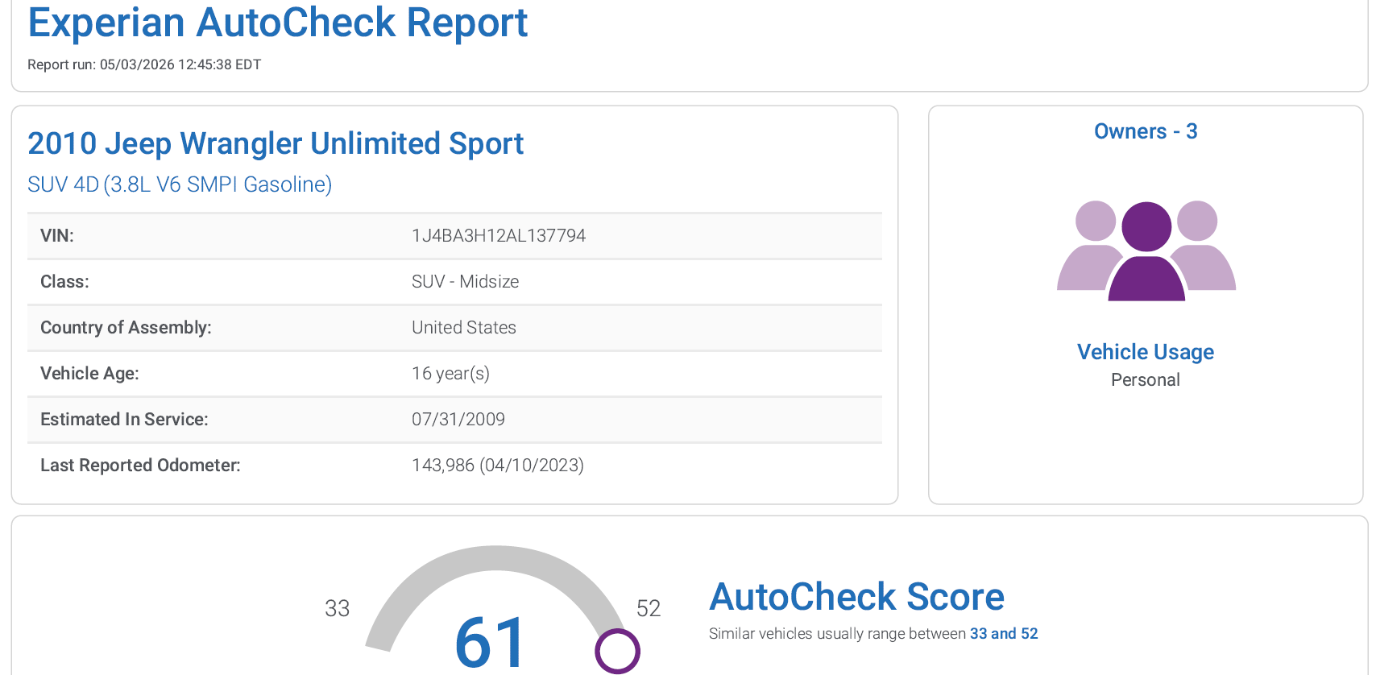1376x675 pixels.
Task: Click the Last Reported Odometer: label
Action: pos(140,466)
